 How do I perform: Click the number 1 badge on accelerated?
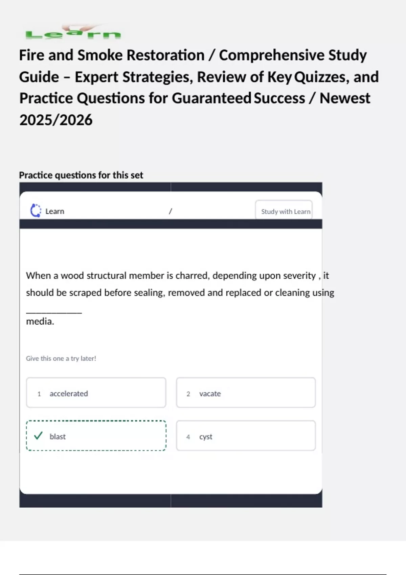39,394
